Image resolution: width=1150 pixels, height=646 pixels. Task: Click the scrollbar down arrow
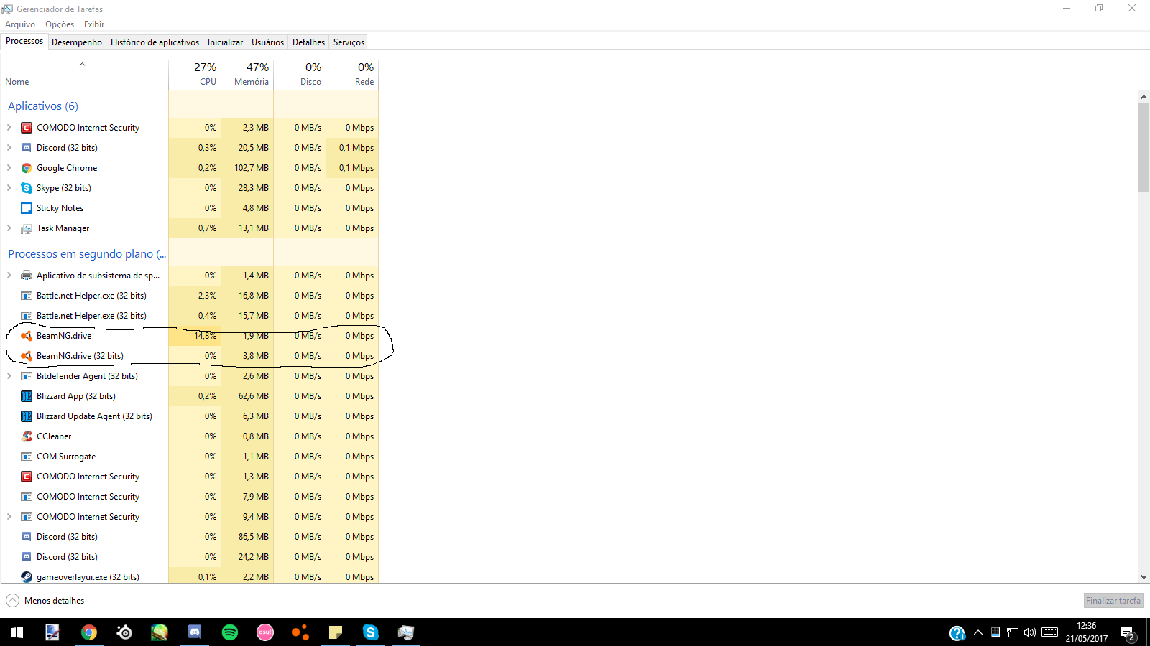point(1144,577)
